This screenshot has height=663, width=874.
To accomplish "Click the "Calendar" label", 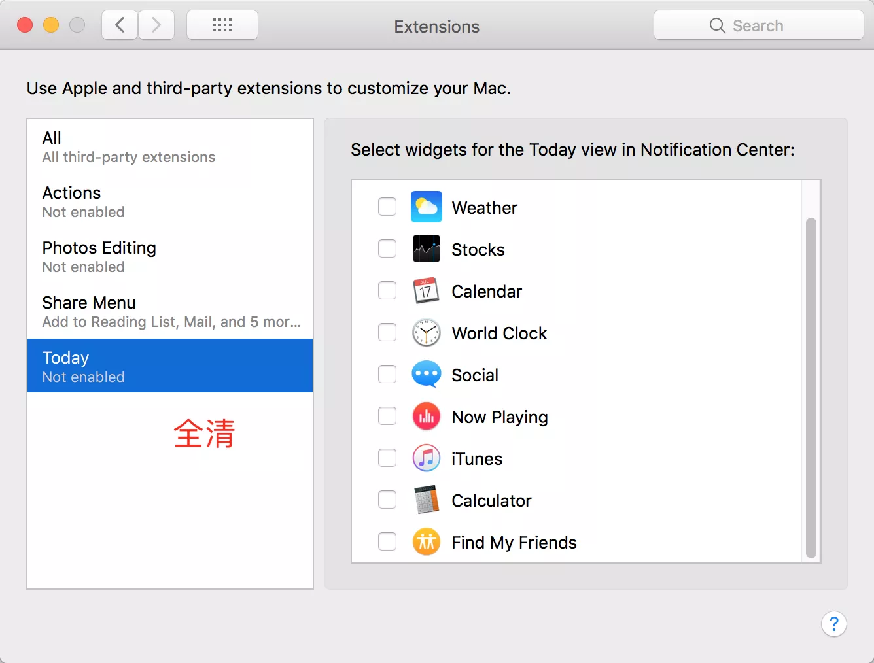I will tap(487, 291).
